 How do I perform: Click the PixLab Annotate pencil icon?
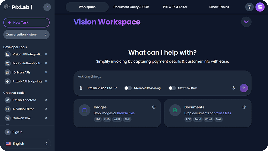point(8,100)
